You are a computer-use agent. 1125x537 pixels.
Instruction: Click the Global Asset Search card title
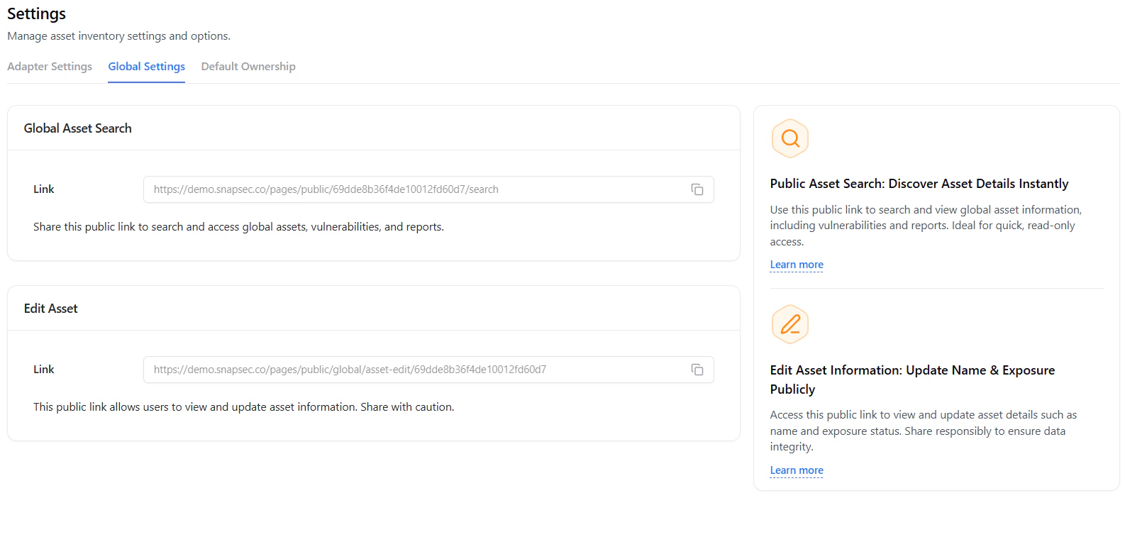point(78,128)
